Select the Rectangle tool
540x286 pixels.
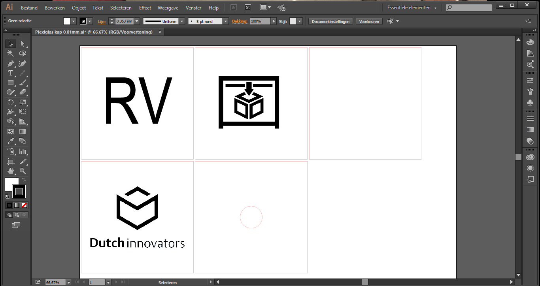pos(11,83)
